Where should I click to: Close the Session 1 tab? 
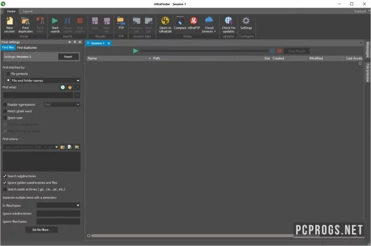[109, 43]
